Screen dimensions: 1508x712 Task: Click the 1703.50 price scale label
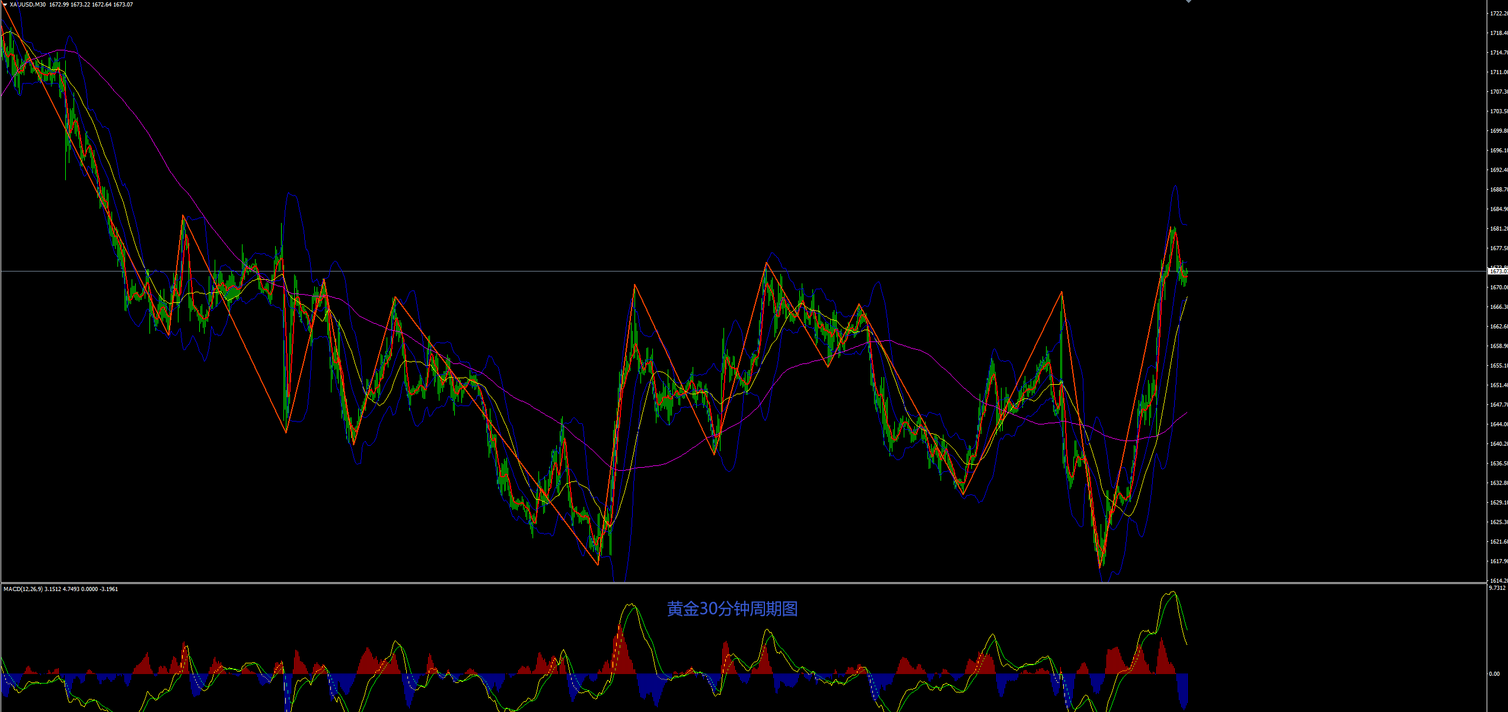[1499, 111]
